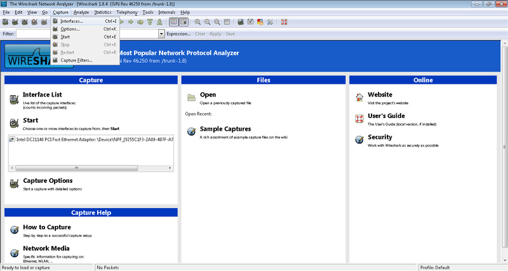This screenshot has width=508, height=271.
Task: Open the Go menu
Action: 44,12
